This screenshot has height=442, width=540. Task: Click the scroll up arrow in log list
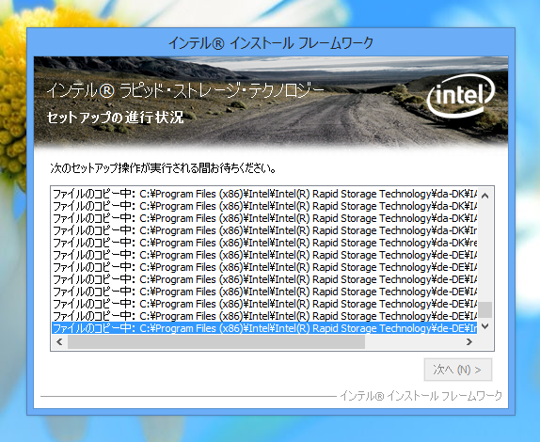coord(484,196)
